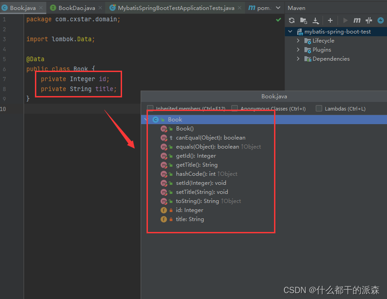Click the mybatis-spring-boot-test Maven module icon
Screen dimensions: 387x299
pyautogui.click(x=300, y=32)
